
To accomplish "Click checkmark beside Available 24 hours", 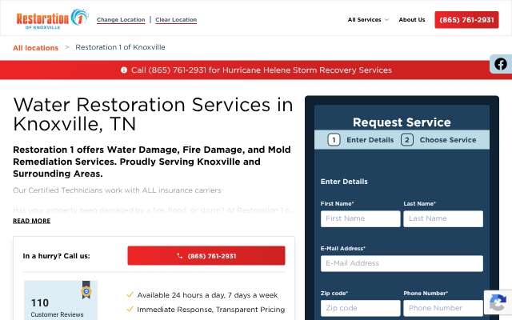I will point(130,295).
